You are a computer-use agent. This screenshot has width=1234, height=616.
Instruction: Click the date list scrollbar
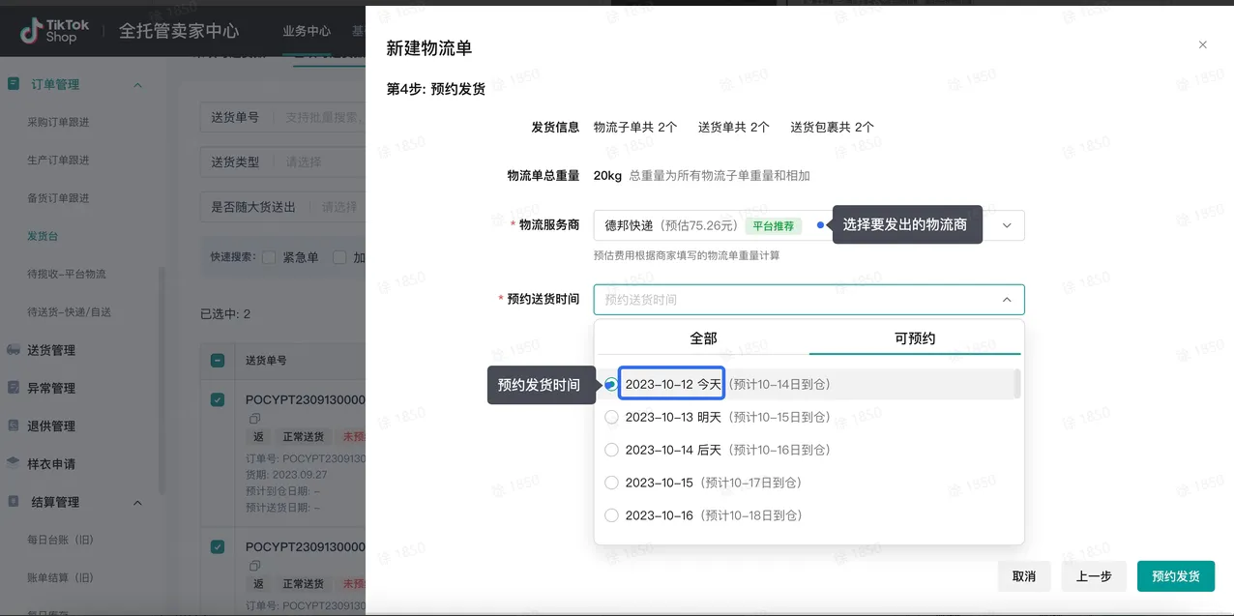(x=1017, y=384)
